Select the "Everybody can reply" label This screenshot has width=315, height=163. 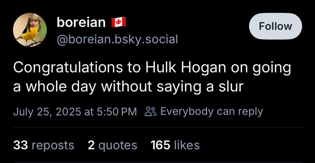click(212, 112)
